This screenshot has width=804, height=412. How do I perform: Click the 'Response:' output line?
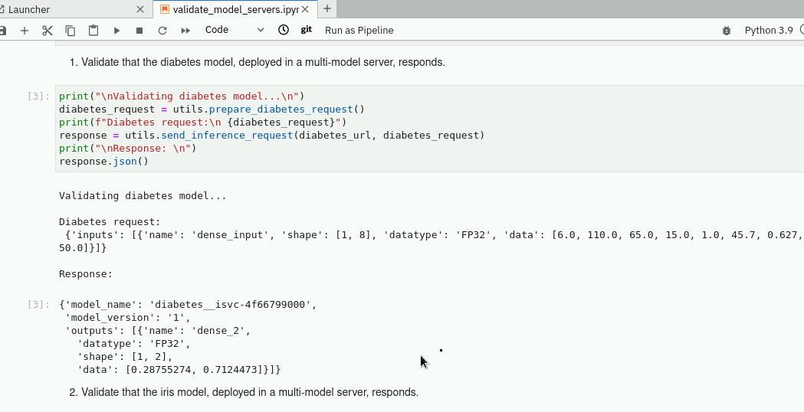(x=86, y=274)
